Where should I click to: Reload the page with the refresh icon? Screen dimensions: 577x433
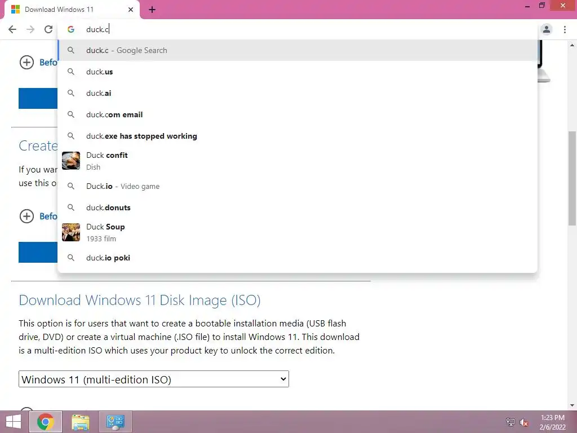[x=48, y=29]
